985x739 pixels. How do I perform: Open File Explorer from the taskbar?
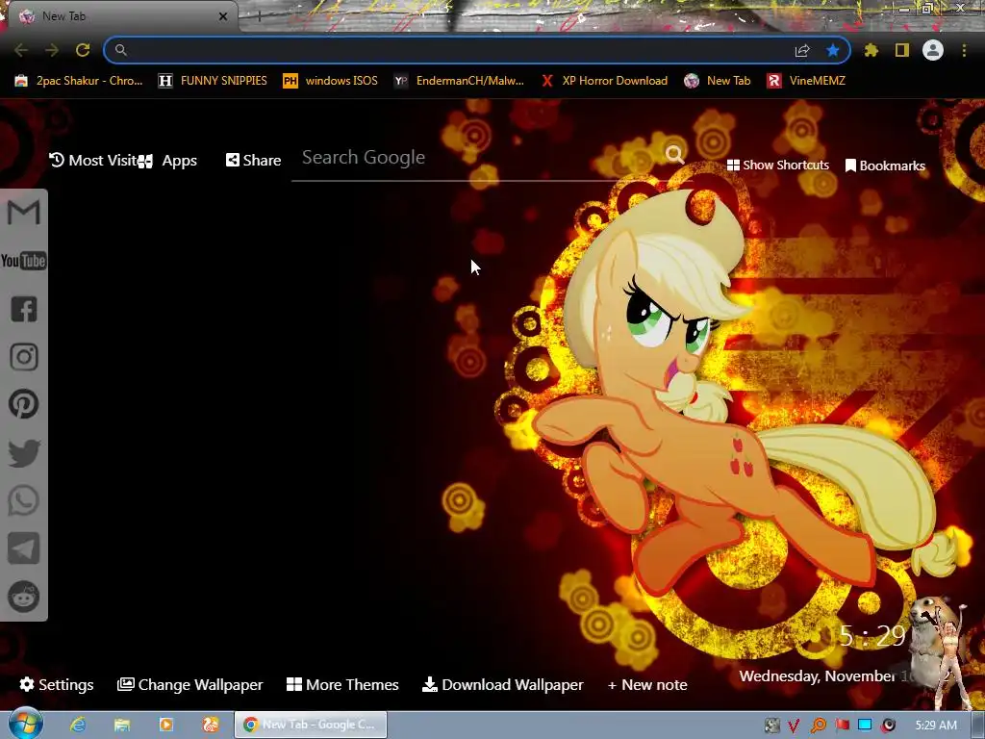(122, 725)
